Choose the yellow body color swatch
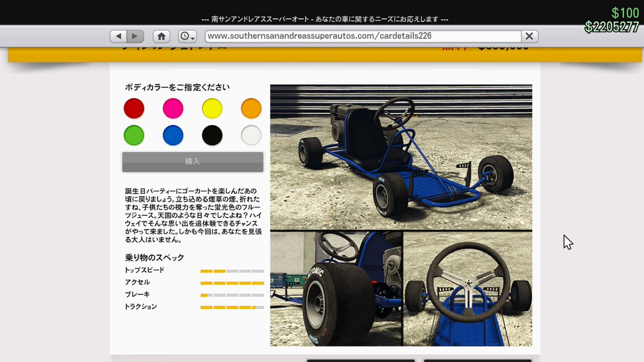This screenshot has height=362, width=644. click(x=212, y=108)
